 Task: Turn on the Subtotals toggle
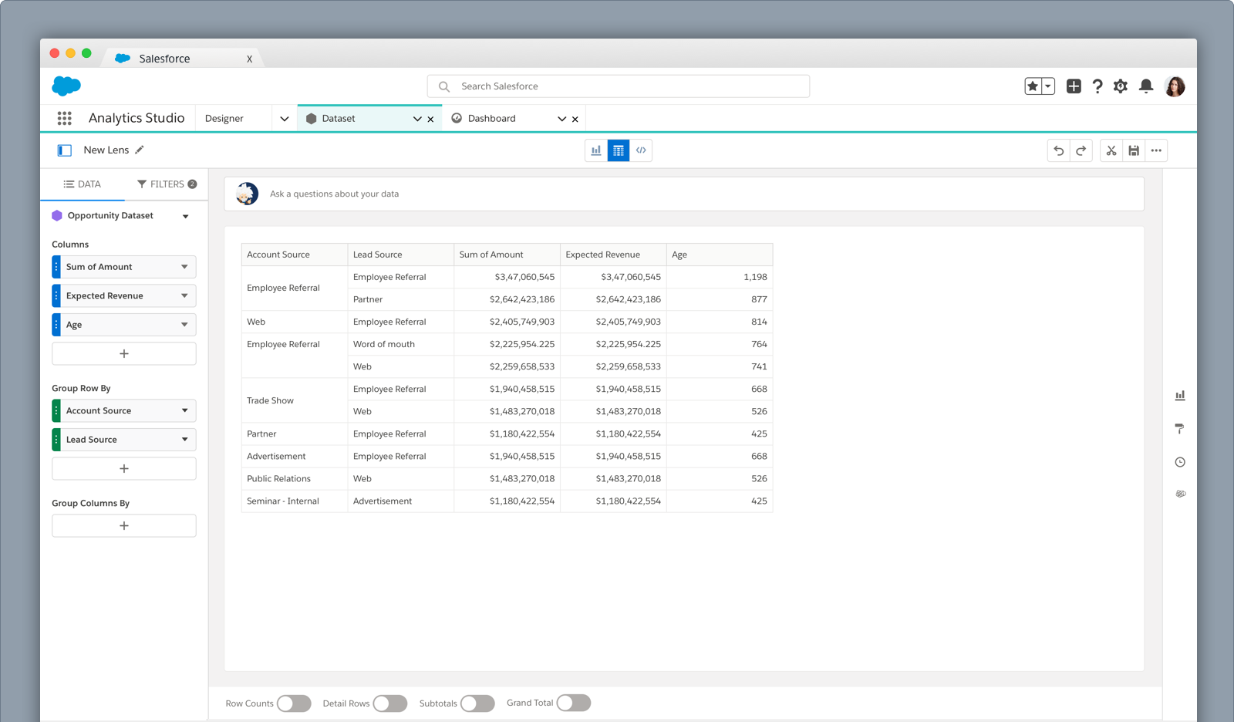click(477, 703)
